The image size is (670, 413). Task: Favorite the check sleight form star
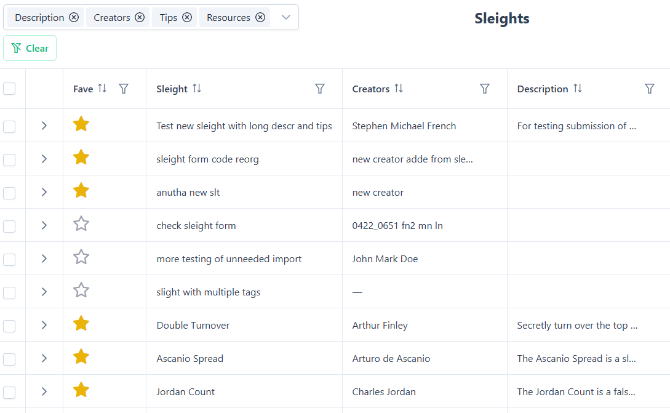click(x=81, y=223)
